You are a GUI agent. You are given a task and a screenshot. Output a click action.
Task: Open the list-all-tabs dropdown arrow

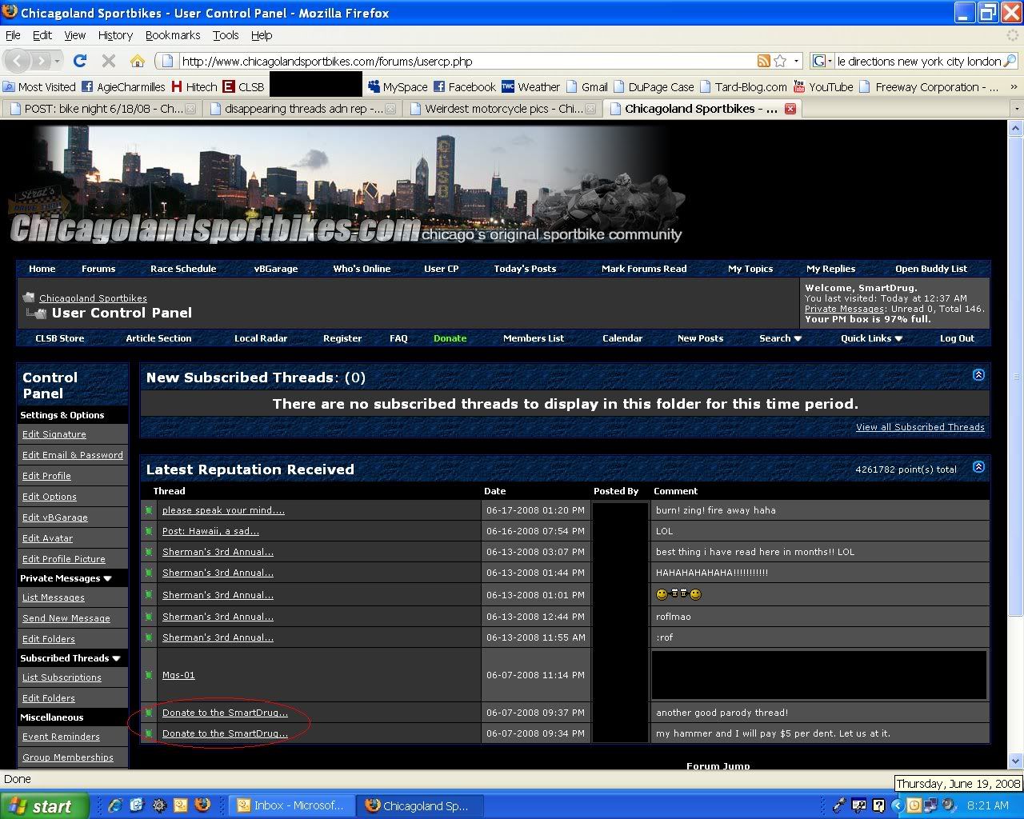point(1016,109)
